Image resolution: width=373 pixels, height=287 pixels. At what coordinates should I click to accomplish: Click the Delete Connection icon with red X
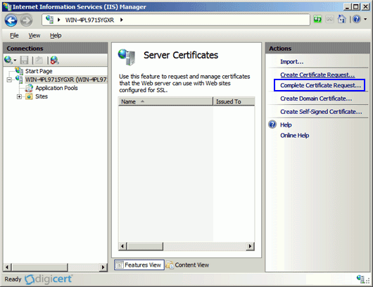click(x=54, y=60)
